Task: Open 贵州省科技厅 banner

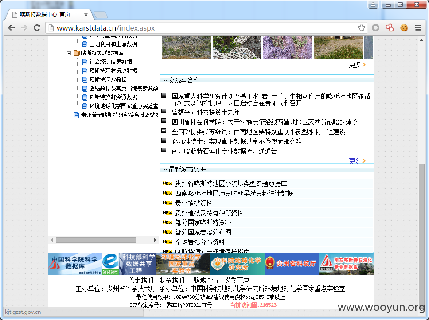Action: (x=292, y=264)
